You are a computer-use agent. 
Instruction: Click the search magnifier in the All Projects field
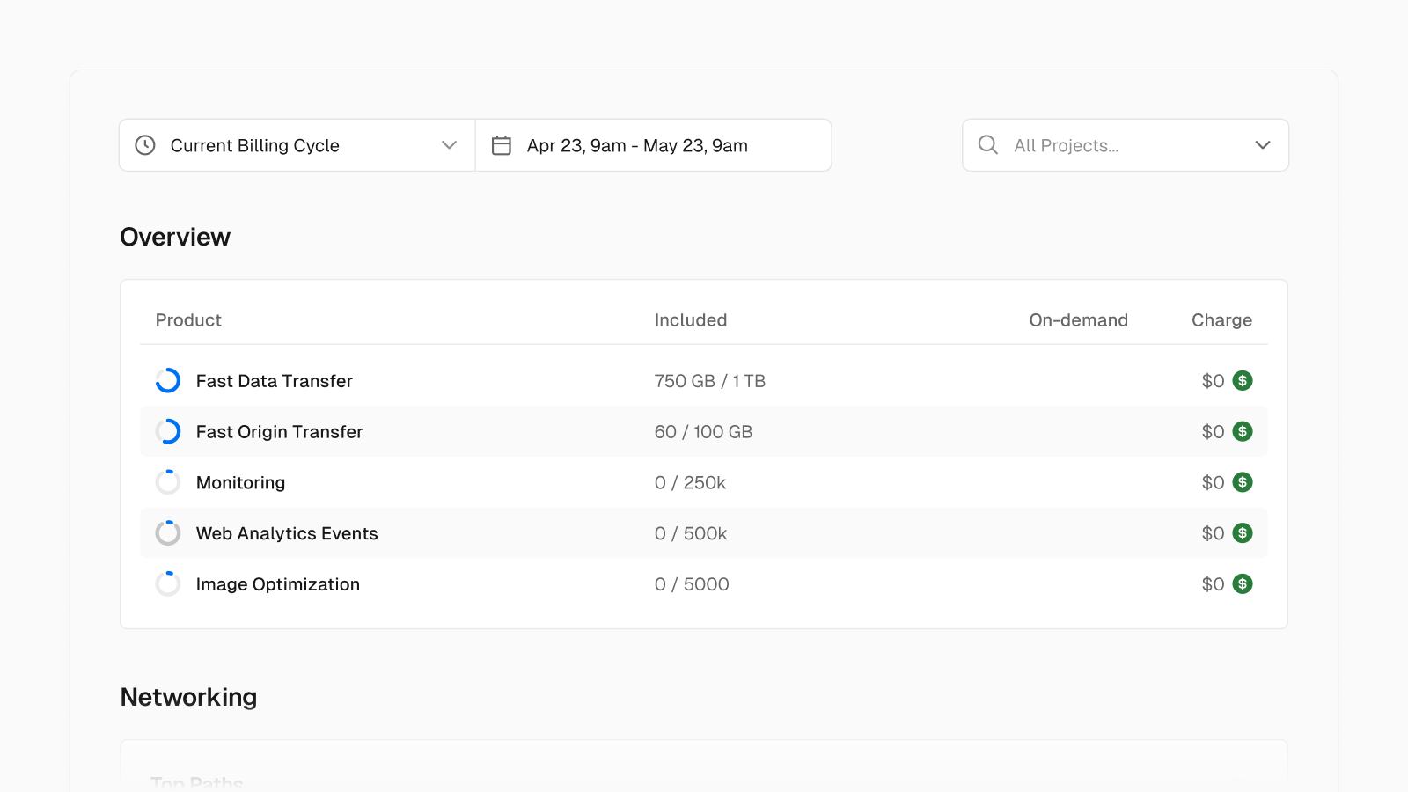pos(987,145)
